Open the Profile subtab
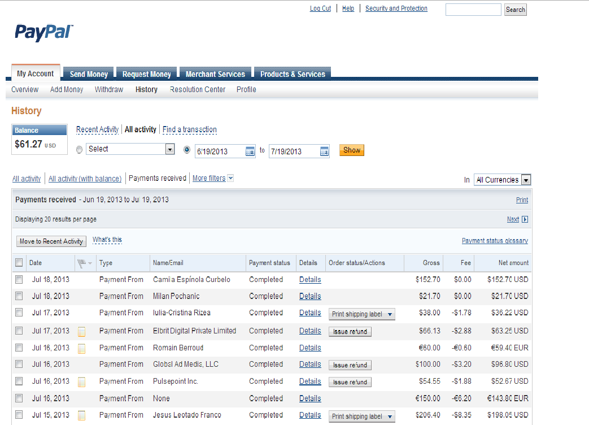Viewport: 589px width, 425px height. click(246, 89)
